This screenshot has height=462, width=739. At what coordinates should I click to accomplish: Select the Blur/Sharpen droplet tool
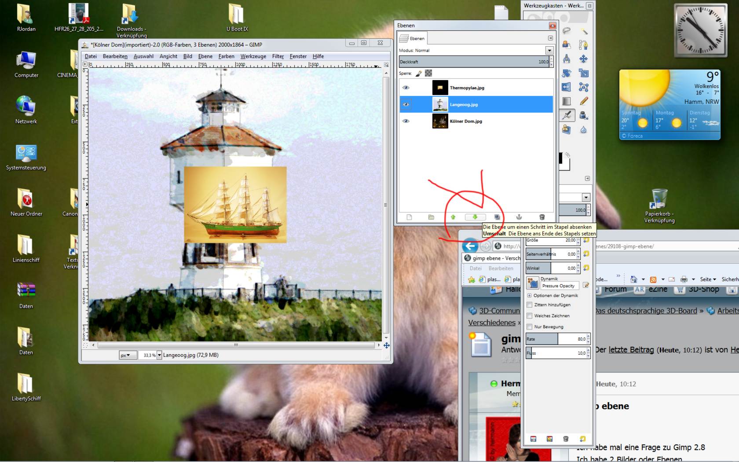click(584, 129)
